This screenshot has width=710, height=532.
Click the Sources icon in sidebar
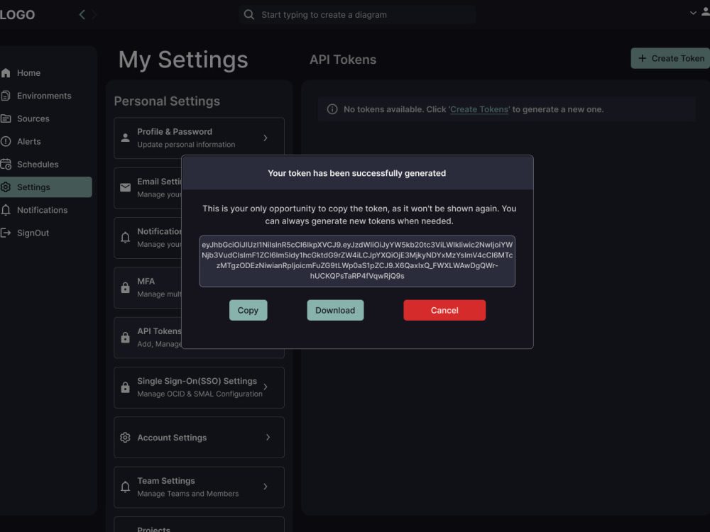6,118
